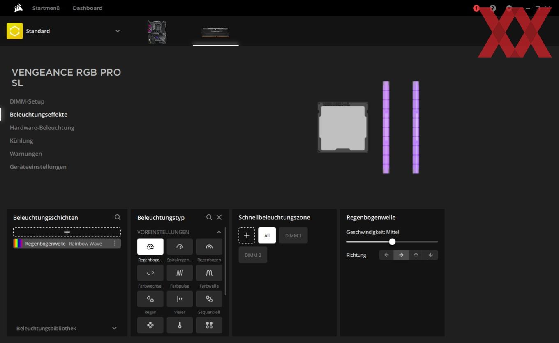Image resolution: width=559 pixels, height=343 pixels.
Task: Open the Startmenü tab
Action: pos(46,8)
